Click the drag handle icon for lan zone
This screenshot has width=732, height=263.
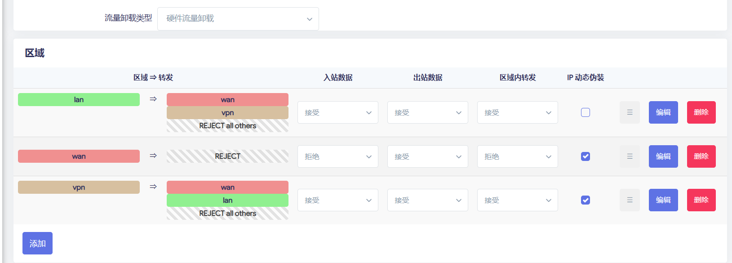click(x=630, y=112)
